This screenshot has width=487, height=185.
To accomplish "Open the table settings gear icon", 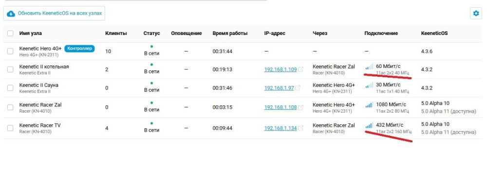I will pos(475,13).
